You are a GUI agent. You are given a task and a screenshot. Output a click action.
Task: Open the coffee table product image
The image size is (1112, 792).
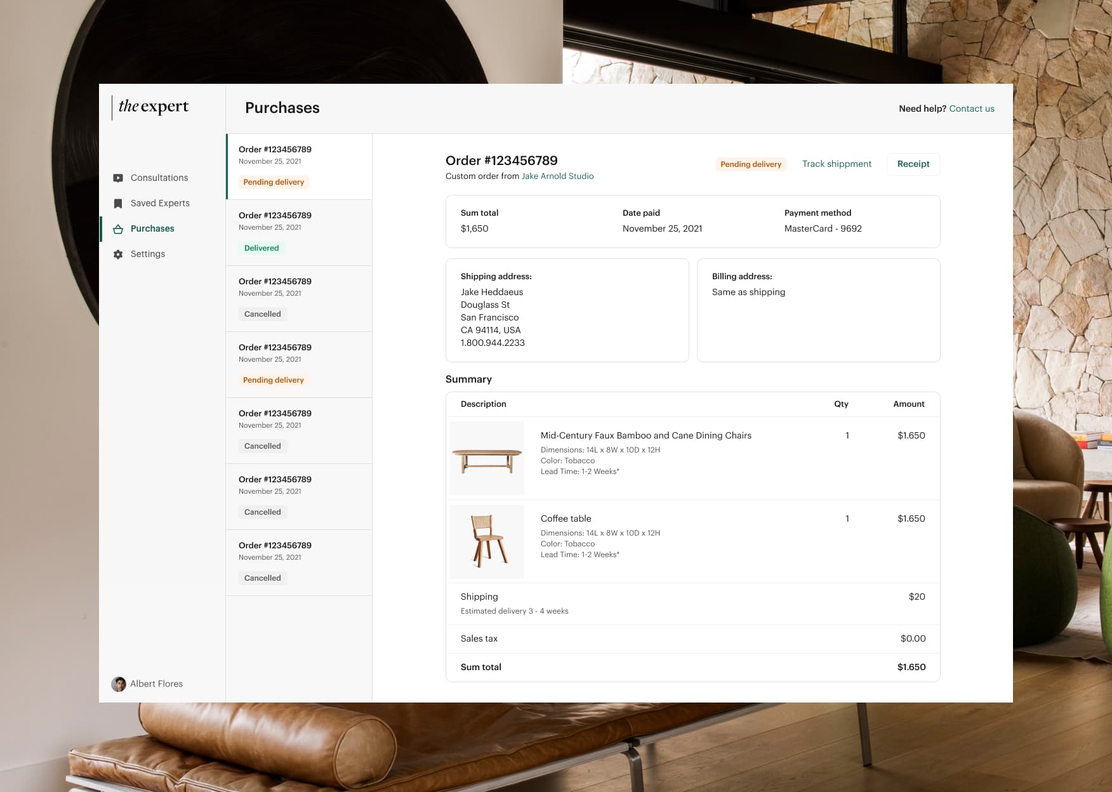486,541
